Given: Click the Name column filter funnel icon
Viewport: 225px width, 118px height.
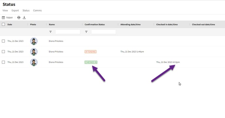Looking at the screenshot, I should (50, 32).
